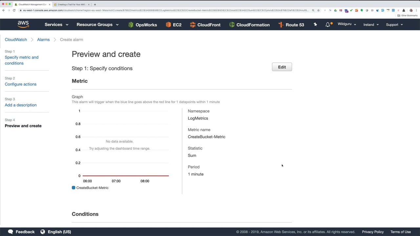The height and width of the screenshot is (236, 420).
Task: Click the green checkmark extension icon
Action: [x=351, y=10]
